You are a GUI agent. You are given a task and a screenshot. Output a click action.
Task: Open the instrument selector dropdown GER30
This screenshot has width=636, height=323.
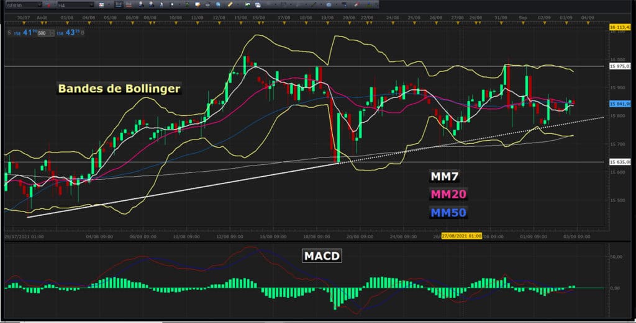coord(24,5)
